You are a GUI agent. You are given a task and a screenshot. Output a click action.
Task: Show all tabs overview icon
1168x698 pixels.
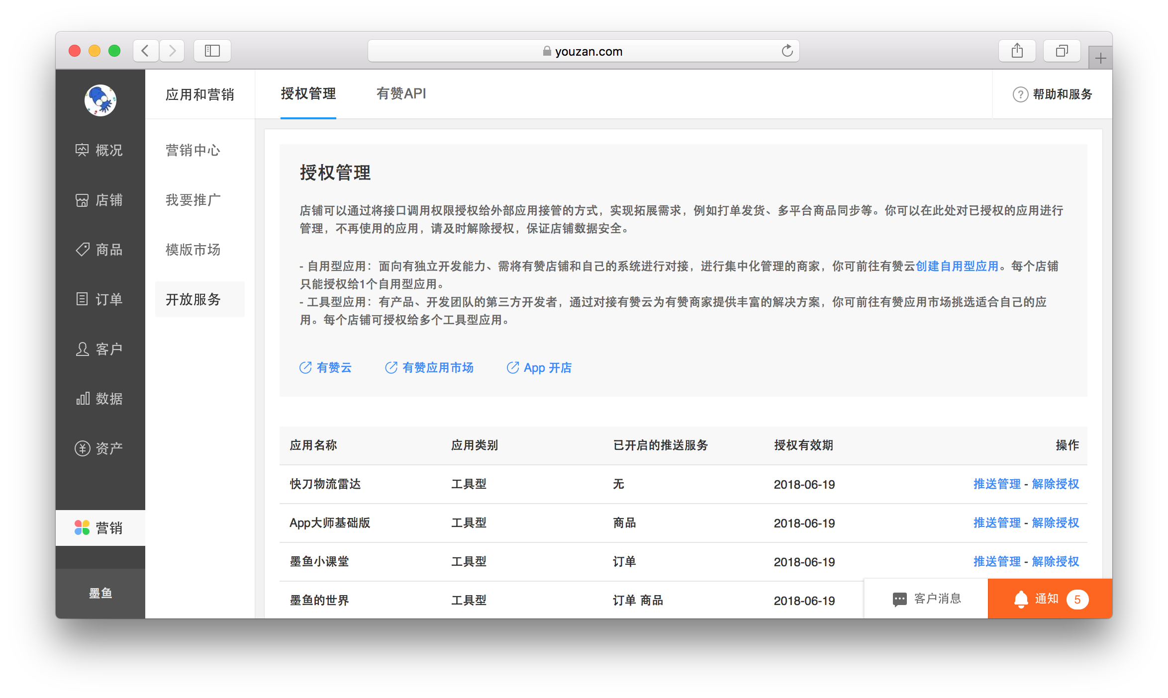pos(1062,51)
